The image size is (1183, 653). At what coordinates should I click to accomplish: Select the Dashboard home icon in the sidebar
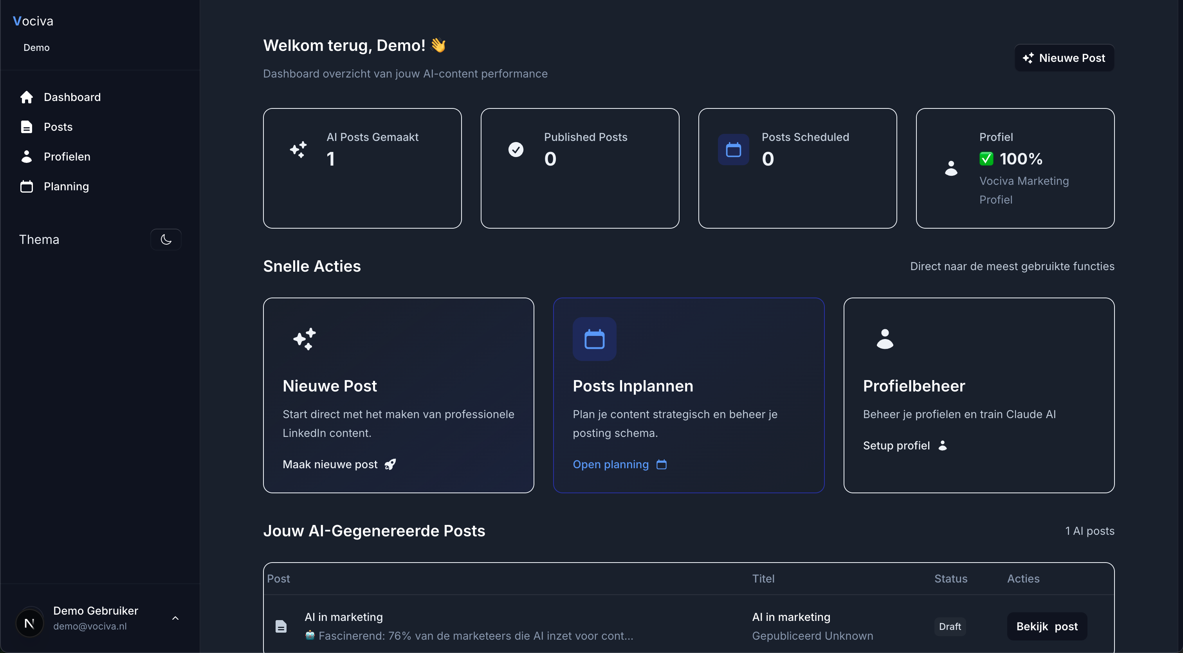pos(26,97)
